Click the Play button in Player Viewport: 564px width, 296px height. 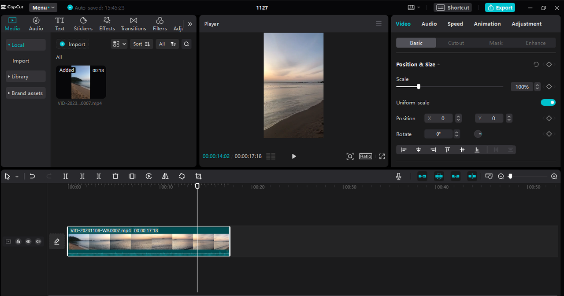point(294,156)
